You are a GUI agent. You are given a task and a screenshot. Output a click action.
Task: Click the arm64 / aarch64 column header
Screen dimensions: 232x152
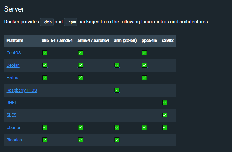point(93,41)
